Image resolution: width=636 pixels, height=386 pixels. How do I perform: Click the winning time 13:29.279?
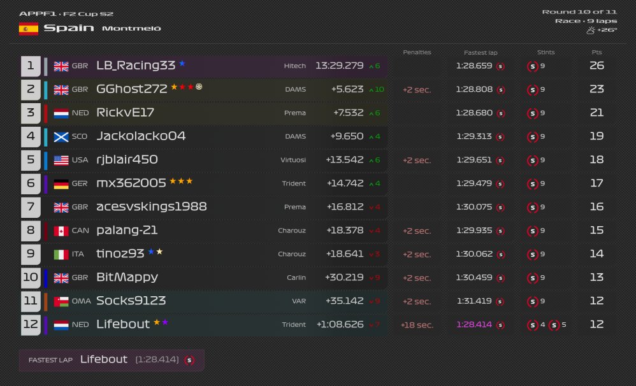click(340, 66)
